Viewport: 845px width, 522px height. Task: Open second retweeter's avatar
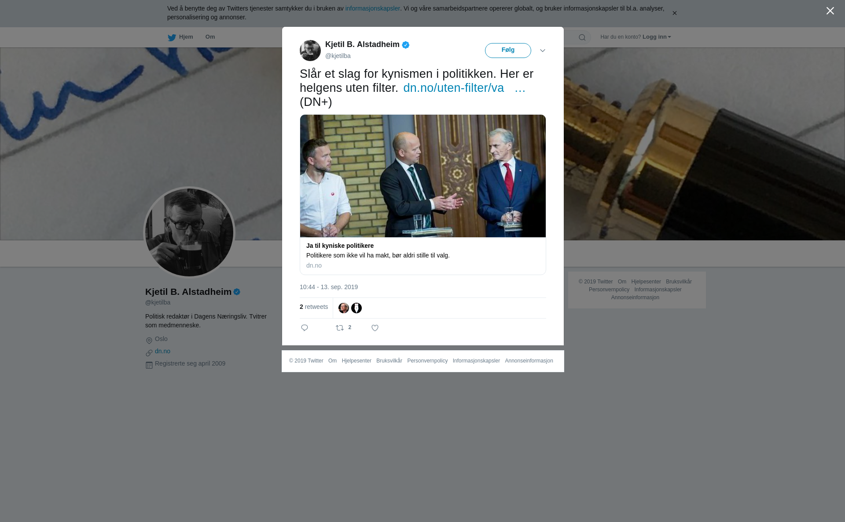[x=356, y=308]
